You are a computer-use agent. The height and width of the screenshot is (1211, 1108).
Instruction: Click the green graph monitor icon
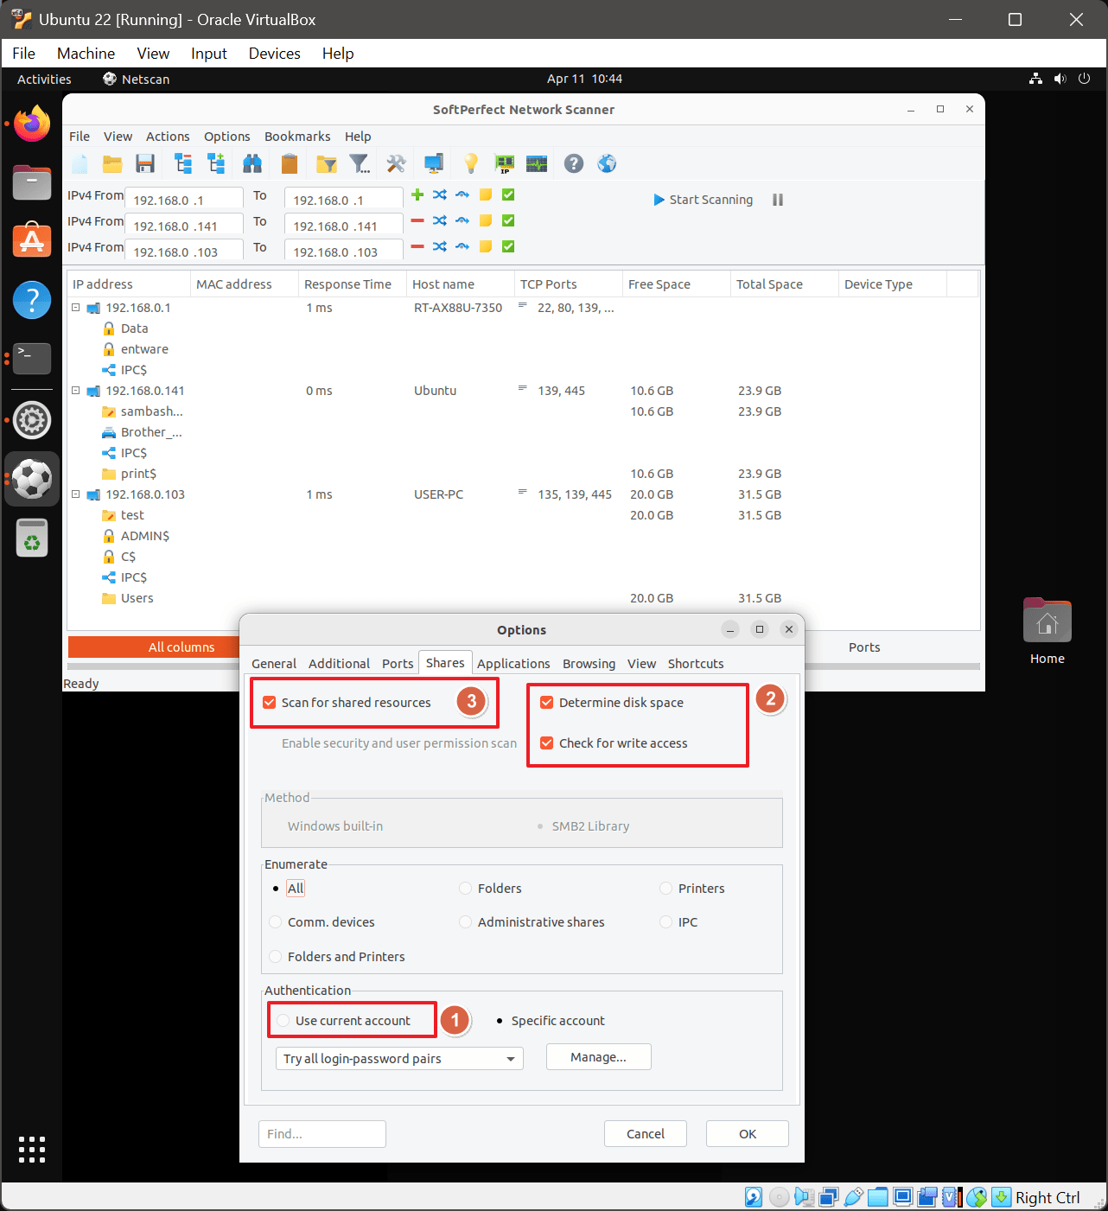click(x=537, y=163)
